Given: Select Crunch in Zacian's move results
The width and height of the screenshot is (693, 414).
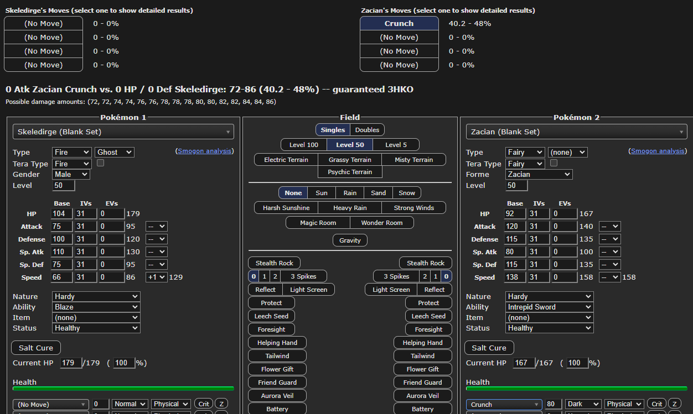Looking at the screenshot, I should [399, 23].
